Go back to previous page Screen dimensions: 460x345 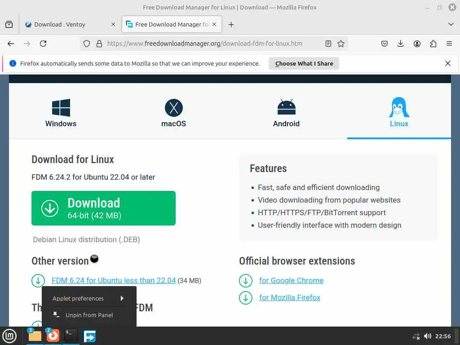point(11,44)
